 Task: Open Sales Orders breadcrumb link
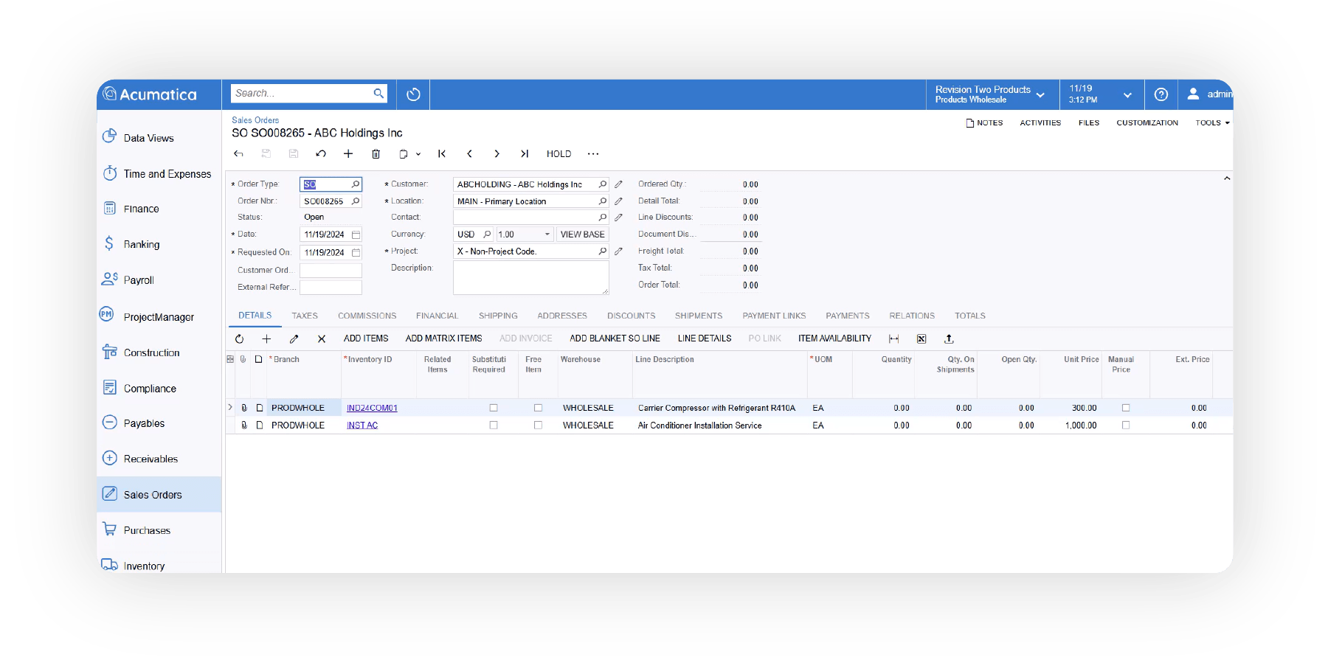[x=255, y=120]
